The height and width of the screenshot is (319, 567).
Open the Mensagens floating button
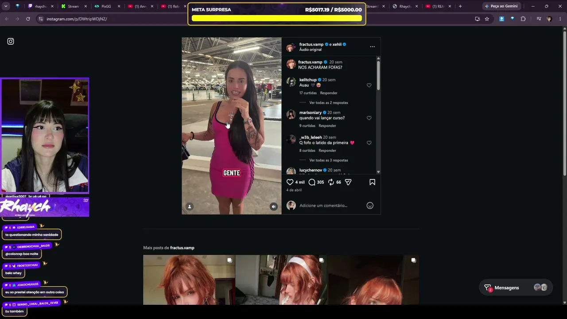516,288
